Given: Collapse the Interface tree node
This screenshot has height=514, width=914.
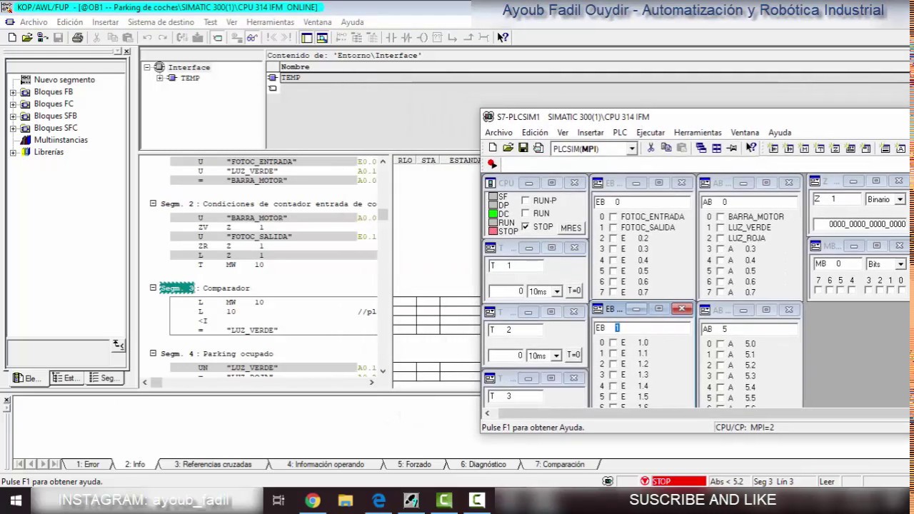Looking at the screenshot, I should click(x=147, y=67).
